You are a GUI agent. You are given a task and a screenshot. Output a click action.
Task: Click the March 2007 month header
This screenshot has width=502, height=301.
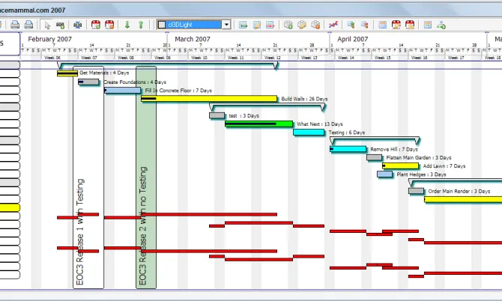[x=193, y=39]
